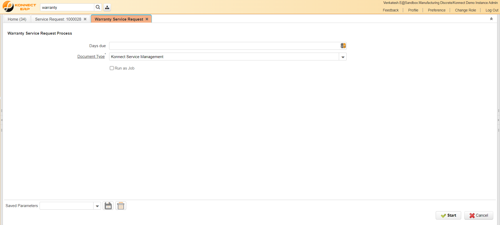This screenshot has width=500, height=225.
Task: Open the calculator icon in Days due
Action: [x=343, y=46]
